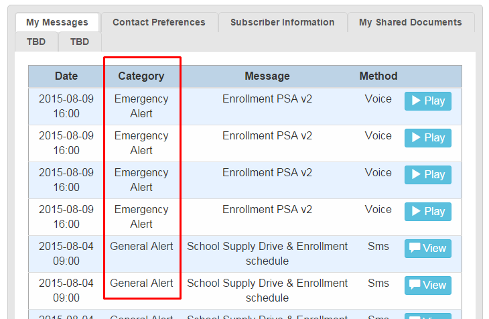Select the first TBD tab

pyautogui.click(x=36, y=42)
